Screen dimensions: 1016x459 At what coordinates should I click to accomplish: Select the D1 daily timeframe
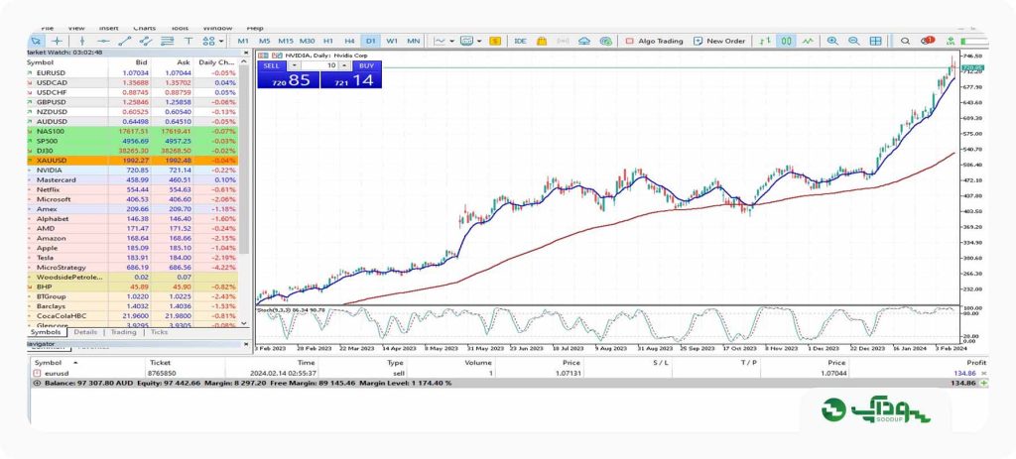pos(371,41)
